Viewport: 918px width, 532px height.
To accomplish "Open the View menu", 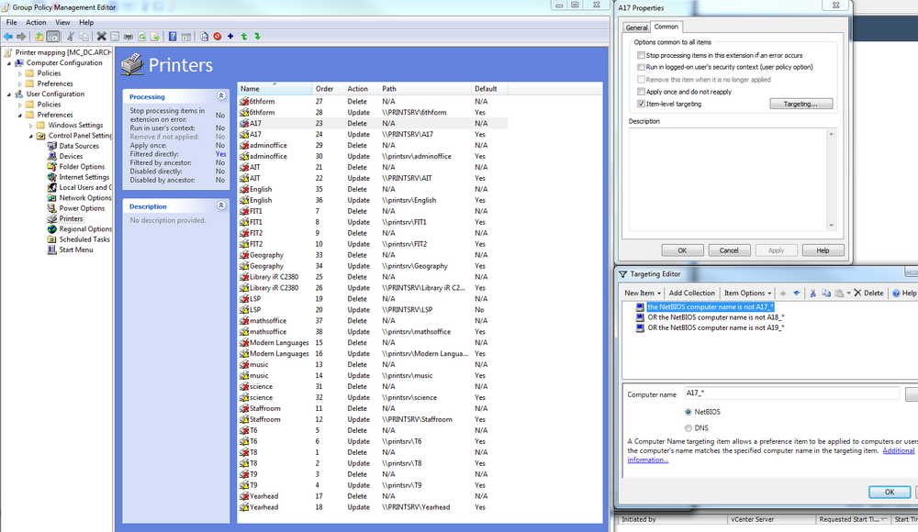I will point(62,22).
